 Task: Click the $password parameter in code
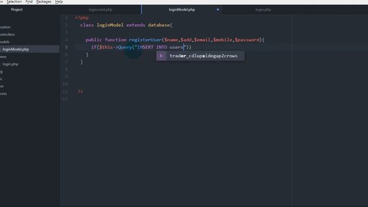[247, 40]
